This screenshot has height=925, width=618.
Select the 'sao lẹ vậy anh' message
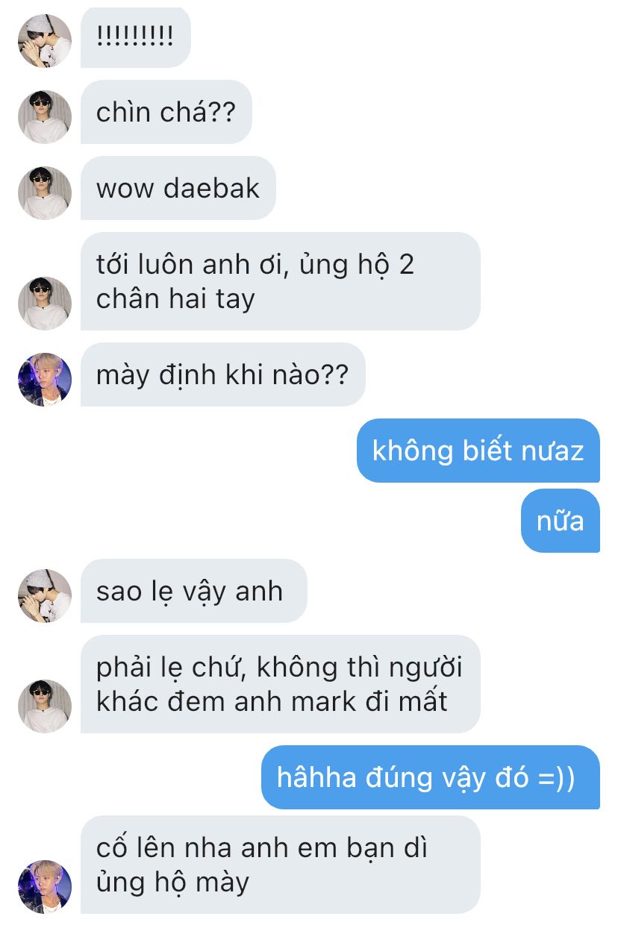click(193, 591)
